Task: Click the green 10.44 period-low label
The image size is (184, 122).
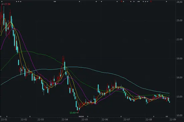Action: coord(72,113)
